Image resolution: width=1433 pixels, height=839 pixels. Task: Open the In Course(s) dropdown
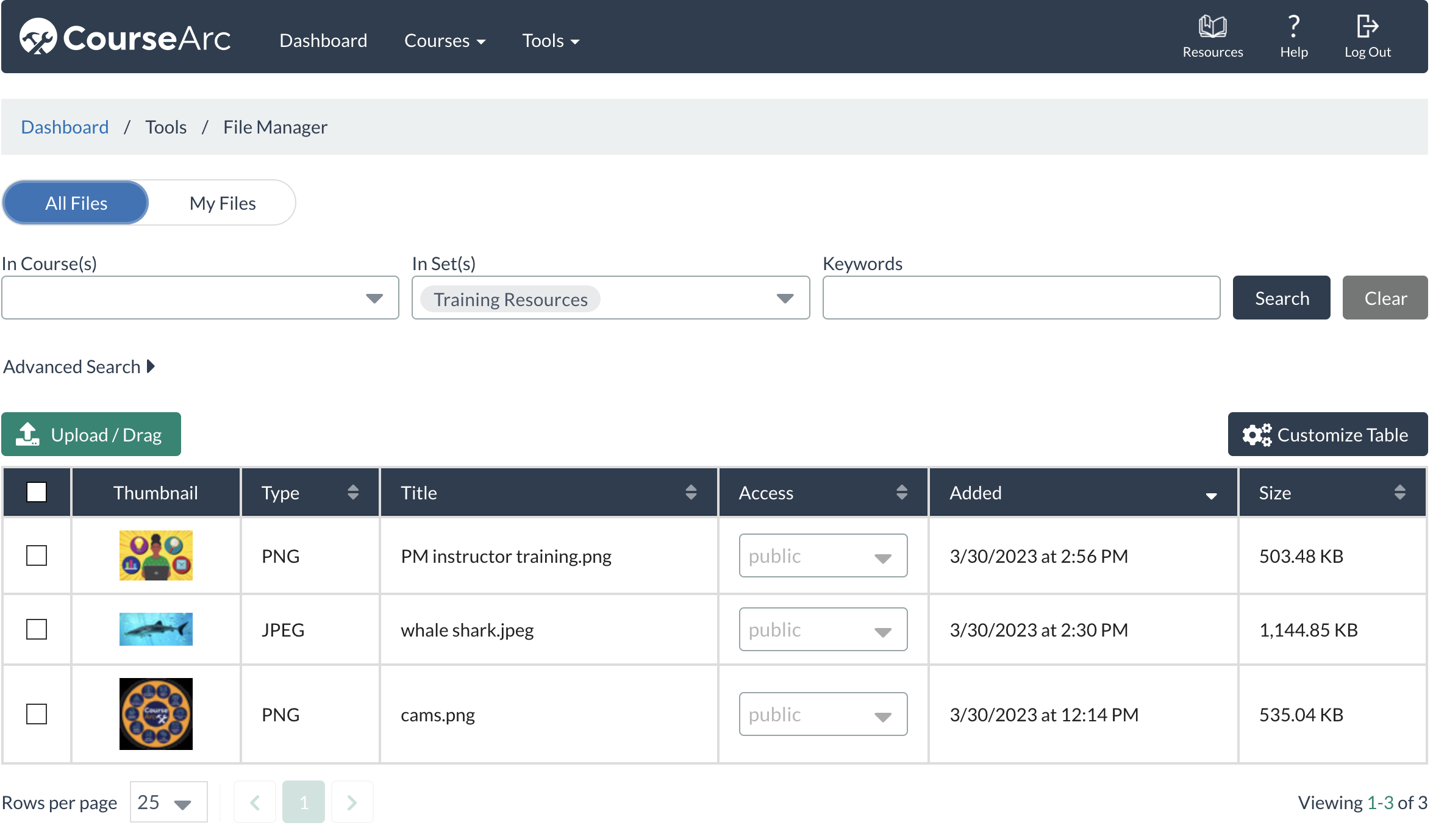coord(200,298)
